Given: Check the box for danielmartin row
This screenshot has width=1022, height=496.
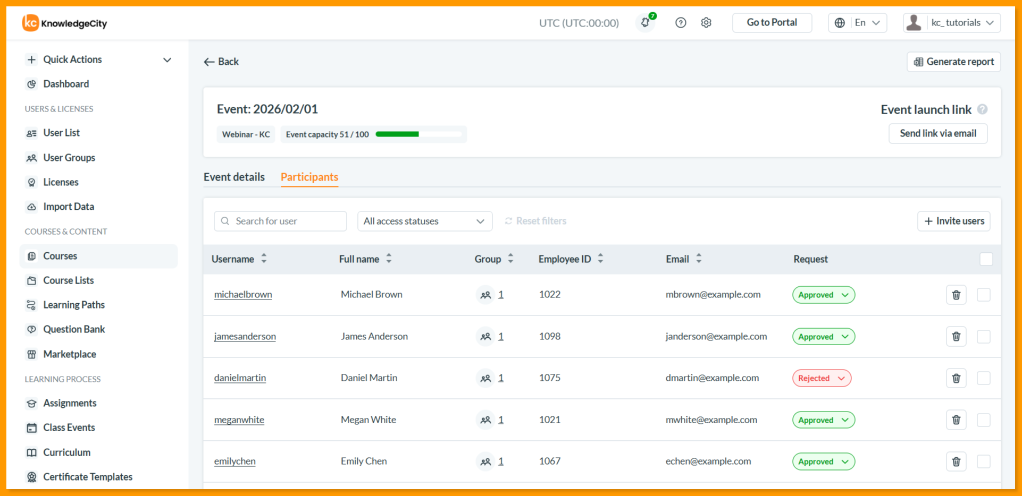Looking at the screenshot, I should coord(984,378).
